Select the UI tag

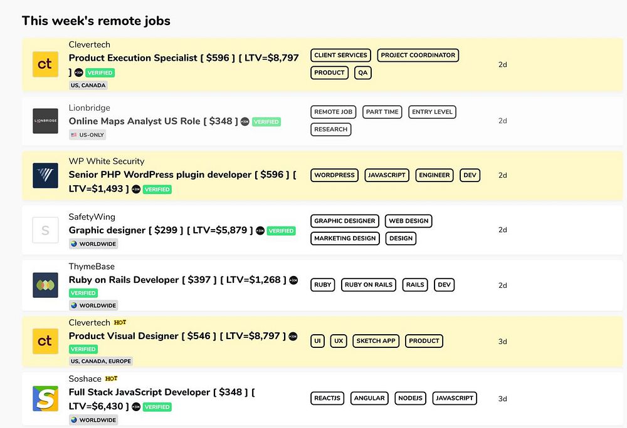317,341
